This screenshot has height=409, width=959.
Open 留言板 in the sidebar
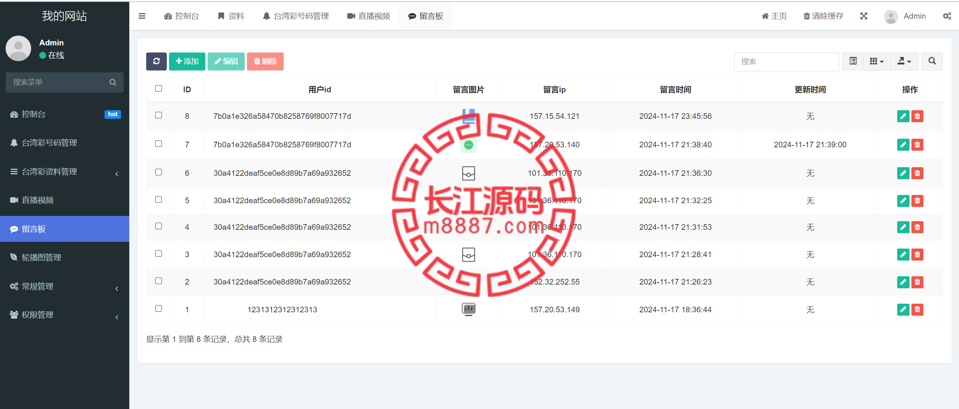click(x=64, y=229)
